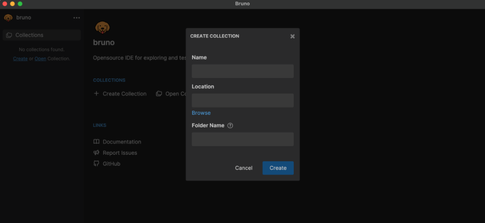Click the Cancel button
This screenshot has width=485, height=223.
click(x=244, y=168)
